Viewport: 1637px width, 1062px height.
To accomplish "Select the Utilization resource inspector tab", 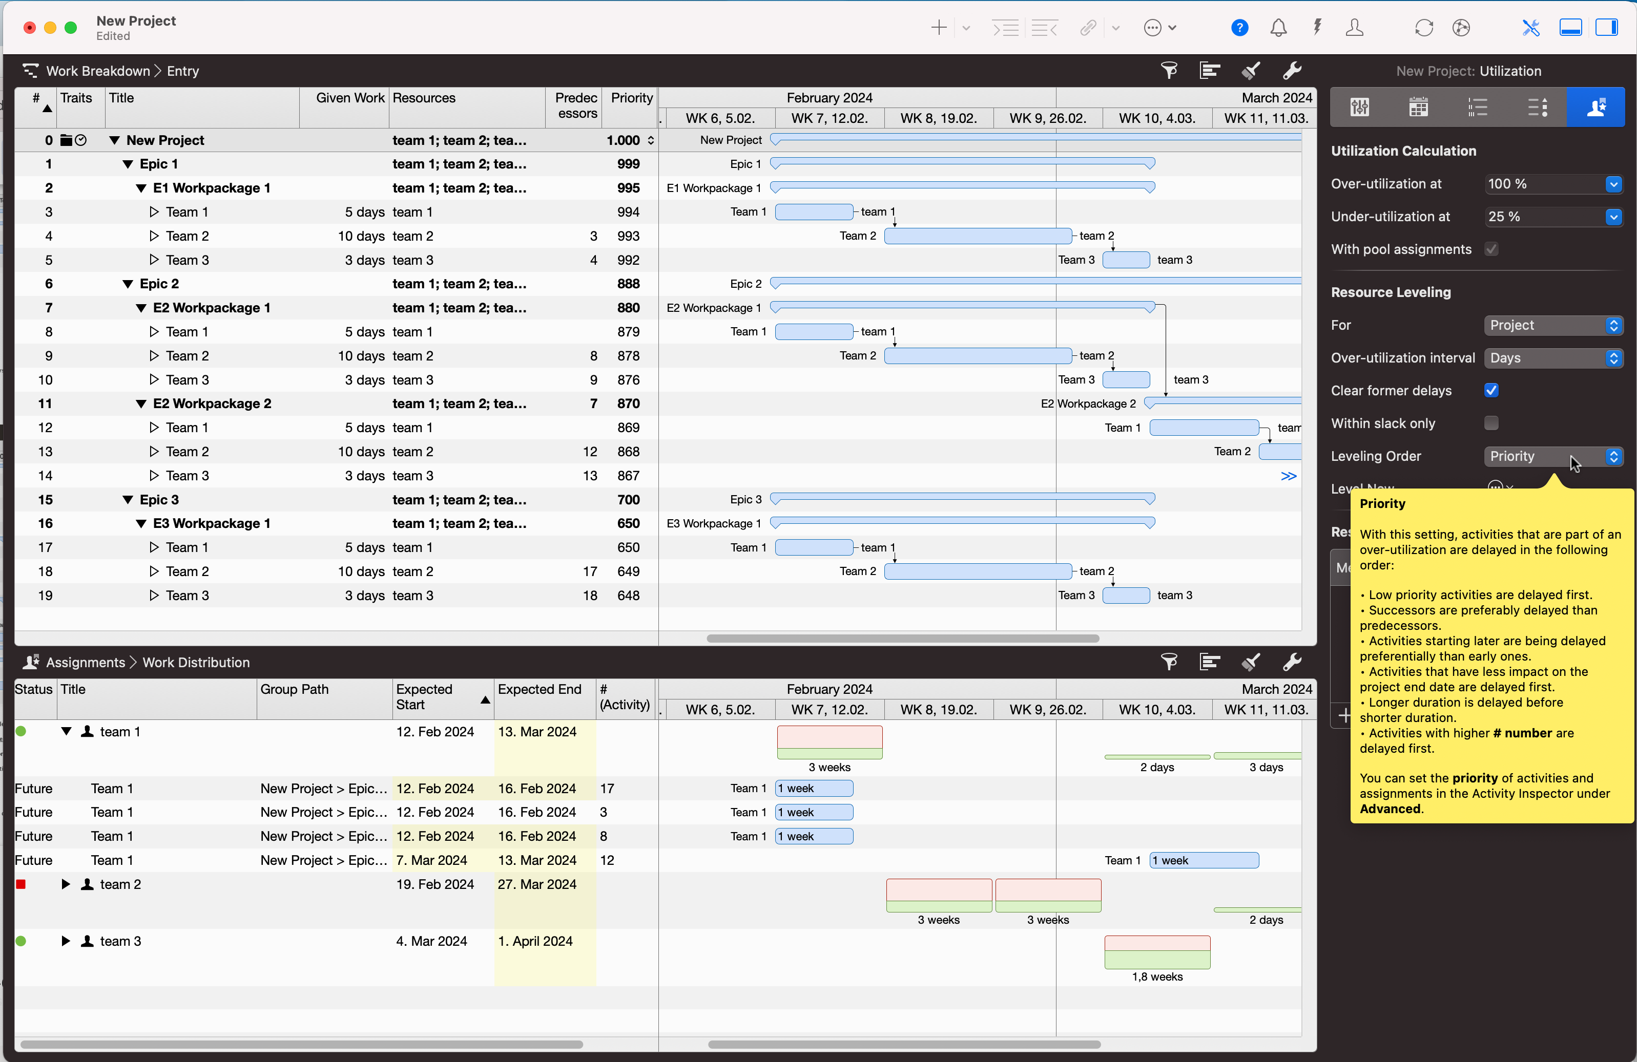I will (x=1595, y=107).
